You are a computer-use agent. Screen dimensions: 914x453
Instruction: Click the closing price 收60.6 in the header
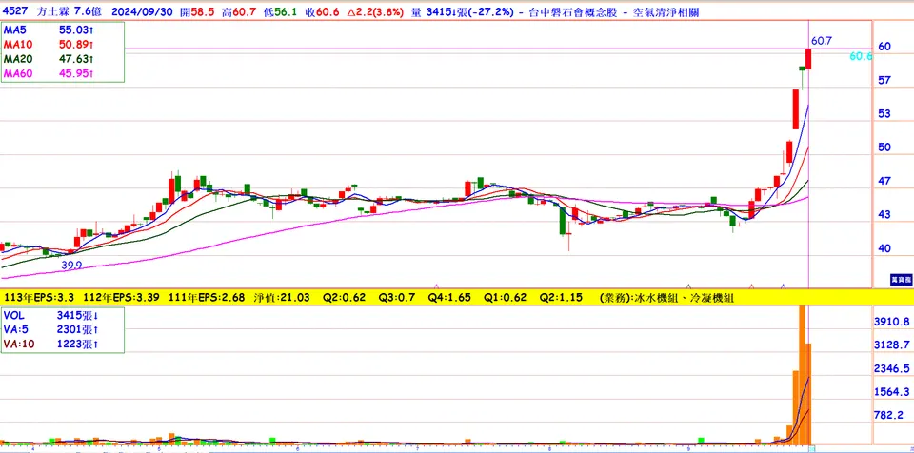pyautogui.click(x=322, y=11)
